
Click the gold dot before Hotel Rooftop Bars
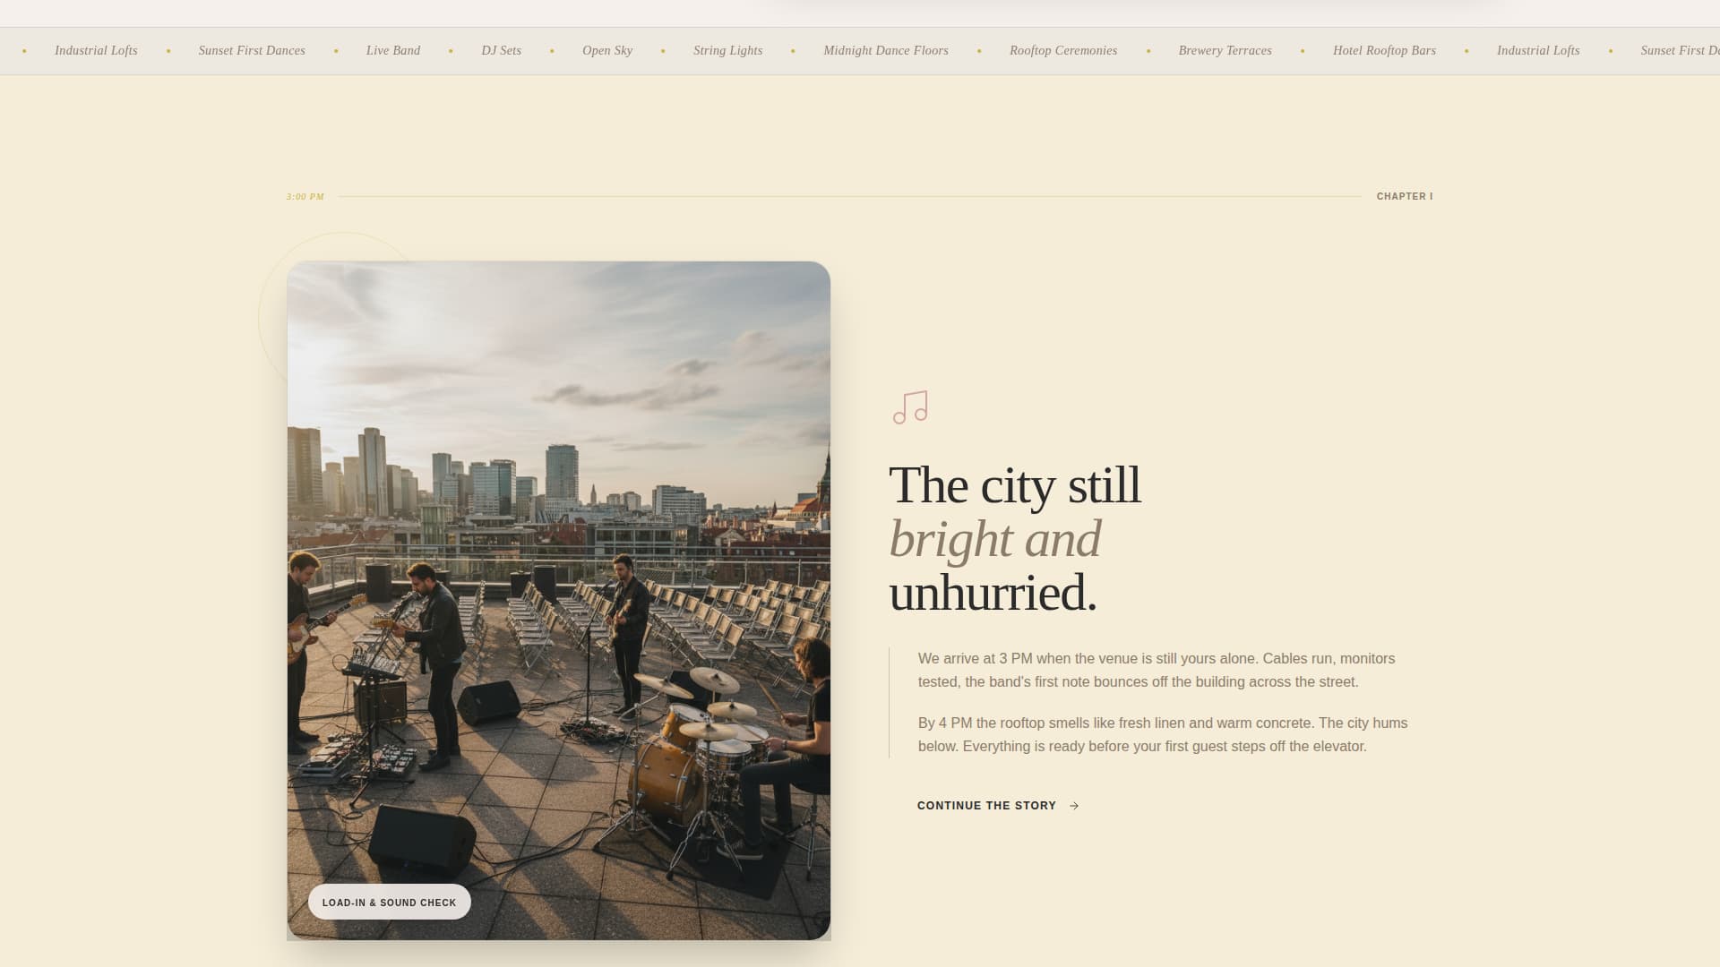1301,50
